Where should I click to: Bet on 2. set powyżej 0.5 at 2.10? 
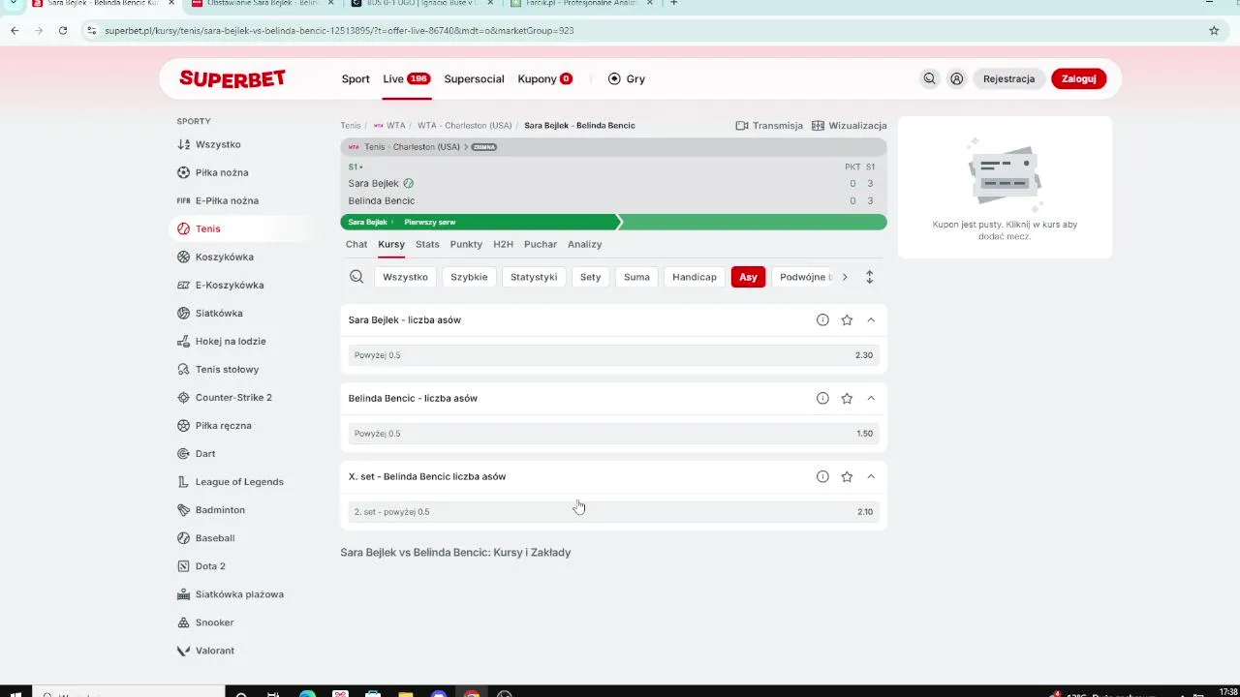point(613,512)
